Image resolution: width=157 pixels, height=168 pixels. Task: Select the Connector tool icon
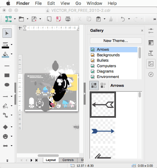point(5,115)
